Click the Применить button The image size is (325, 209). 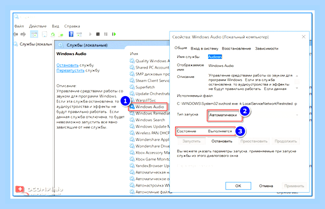click(294, 186)
